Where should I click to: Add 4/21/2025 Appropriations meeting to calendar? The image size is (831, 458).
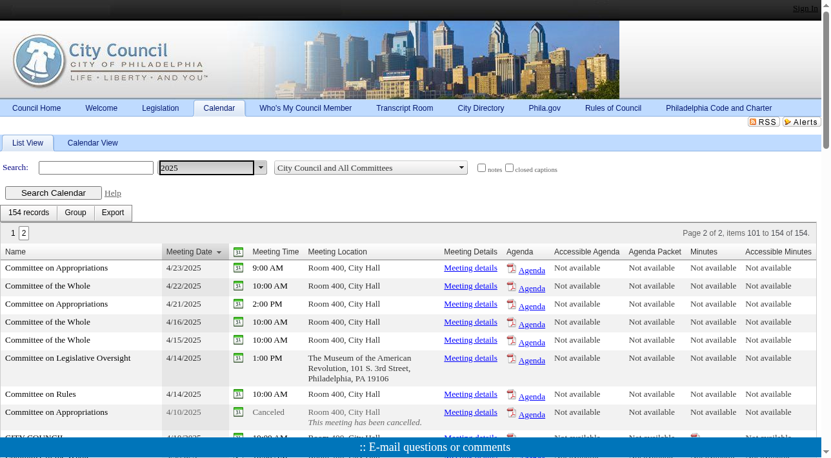click(x=238, y=304)
